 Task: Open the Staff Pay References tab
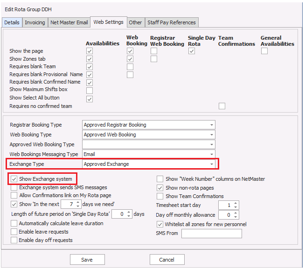point(172,22)
